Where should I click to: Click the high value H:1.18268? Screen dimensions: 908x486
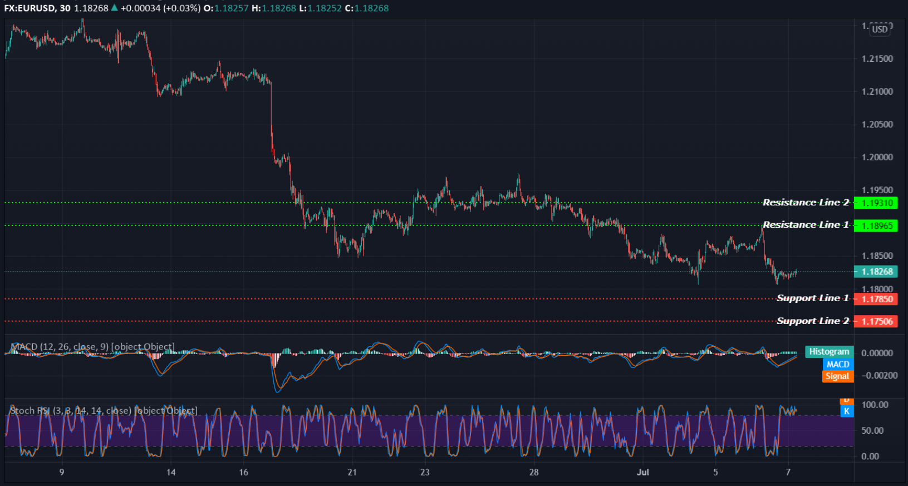pyautogui.click(x=274, y=8)
